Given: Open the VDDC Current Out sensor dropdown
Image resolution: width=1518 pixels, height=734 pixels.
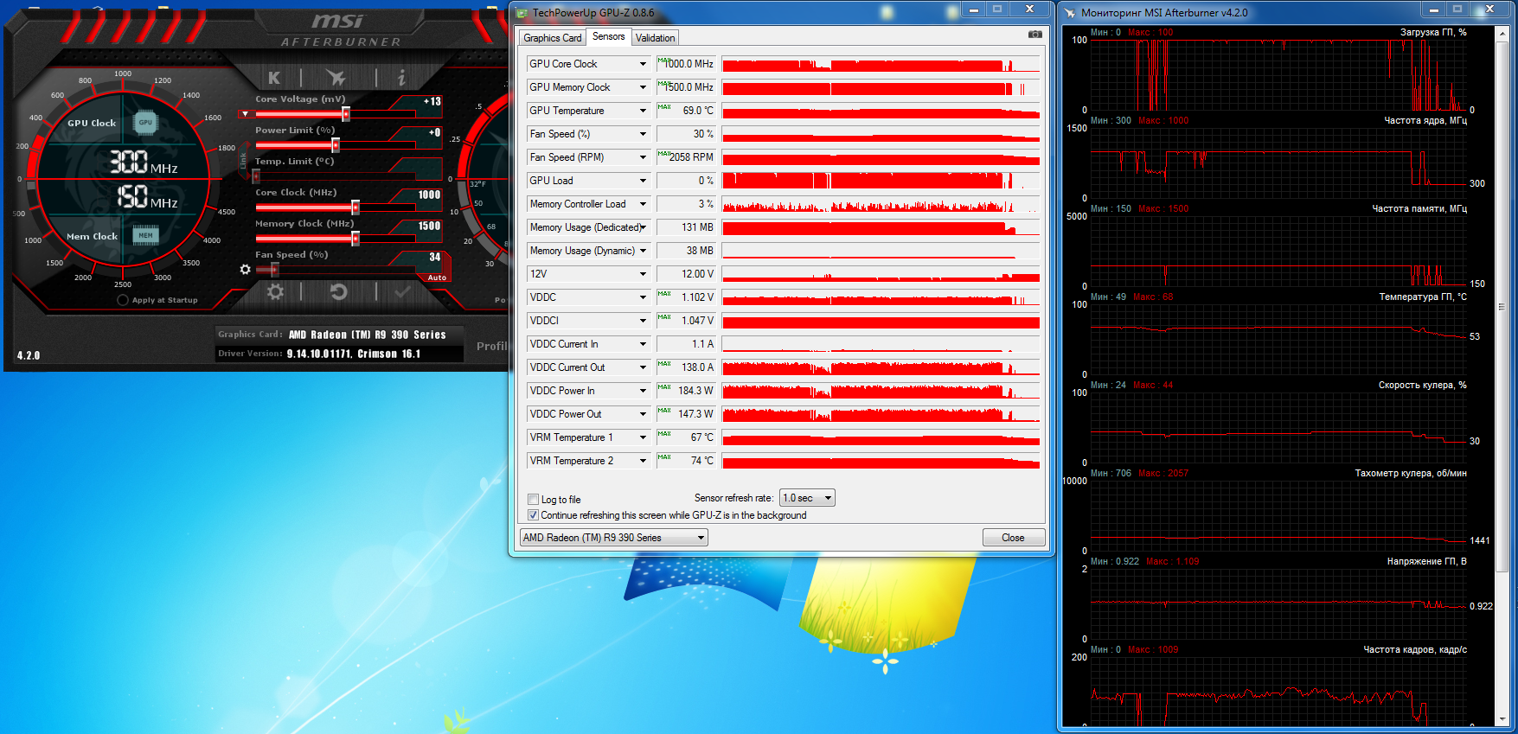Looking at the screenshot, I should [643, 367].
